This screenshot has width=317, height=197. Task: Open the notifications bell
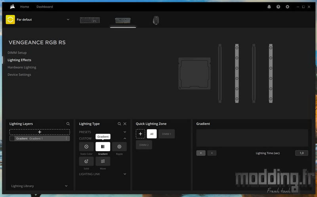269,7
